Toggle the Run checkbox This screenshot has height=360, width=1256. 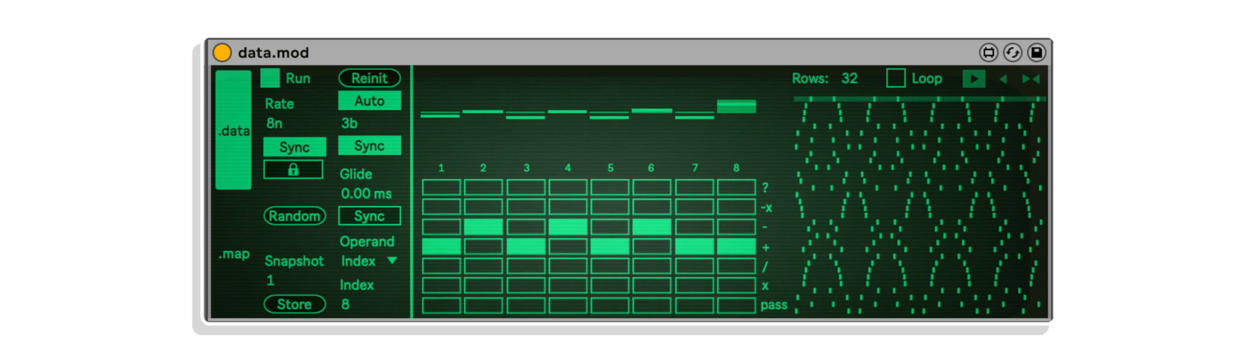pyautogui.click(x=270, y=79)
